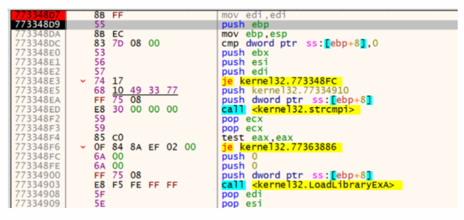The width and height of the screenshot is (464, 220).
Task: Click opcode bytes 'E8 F5 FE FF FF'
Action: click(136, 185)
